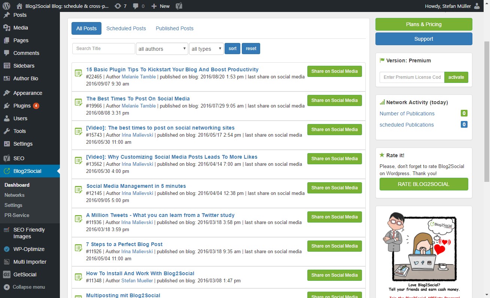The image size is (490, 298).
Task: Open SEO Friendly Images plugin menu
Action: pyautogui.click(x=30, y=233)
